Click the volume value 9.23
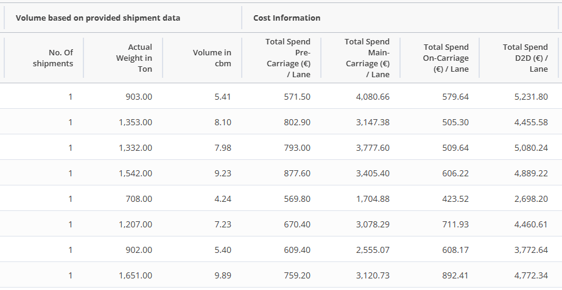Image resolution: width=562 pixels, height=290 pixels. pyautogui.click(x=223, y=173)
